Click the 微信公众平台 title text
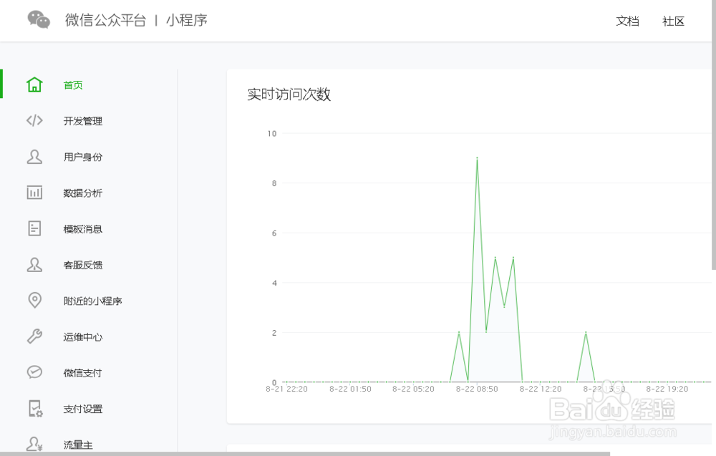716x456 pixels. [x=105, y=20]
